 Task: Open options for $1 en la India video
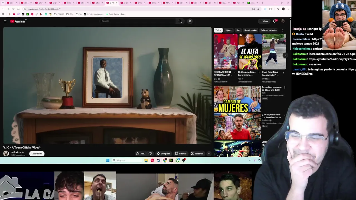[285, 115]
